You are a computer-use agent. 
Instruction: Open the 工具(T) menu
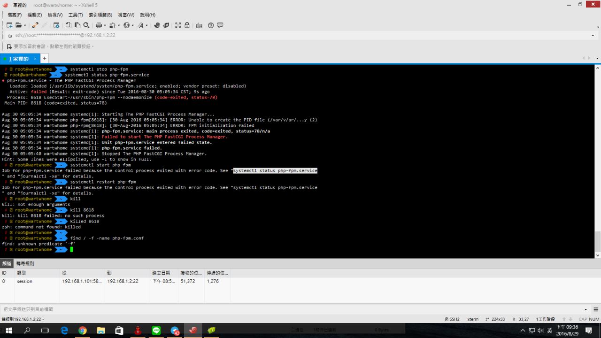point(76,15)
